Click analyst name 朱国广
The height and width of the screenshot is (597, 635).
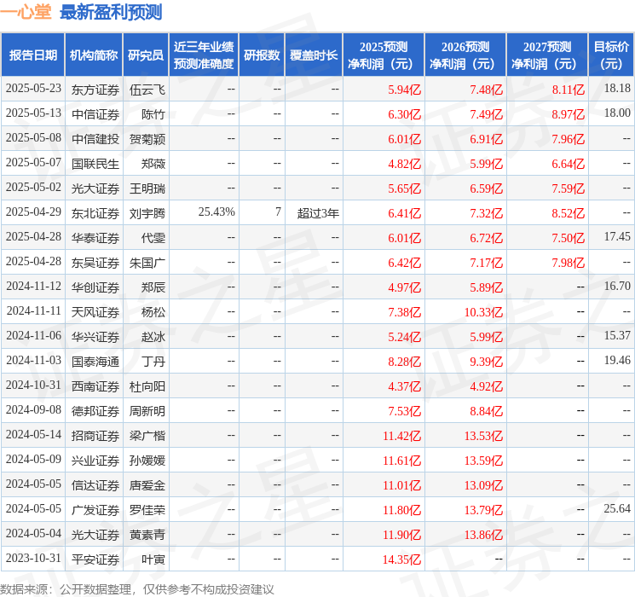pos(147,263)
